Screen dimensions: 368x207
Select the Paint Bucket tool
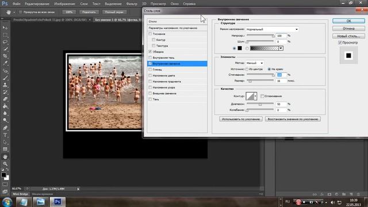coord(5,106)
